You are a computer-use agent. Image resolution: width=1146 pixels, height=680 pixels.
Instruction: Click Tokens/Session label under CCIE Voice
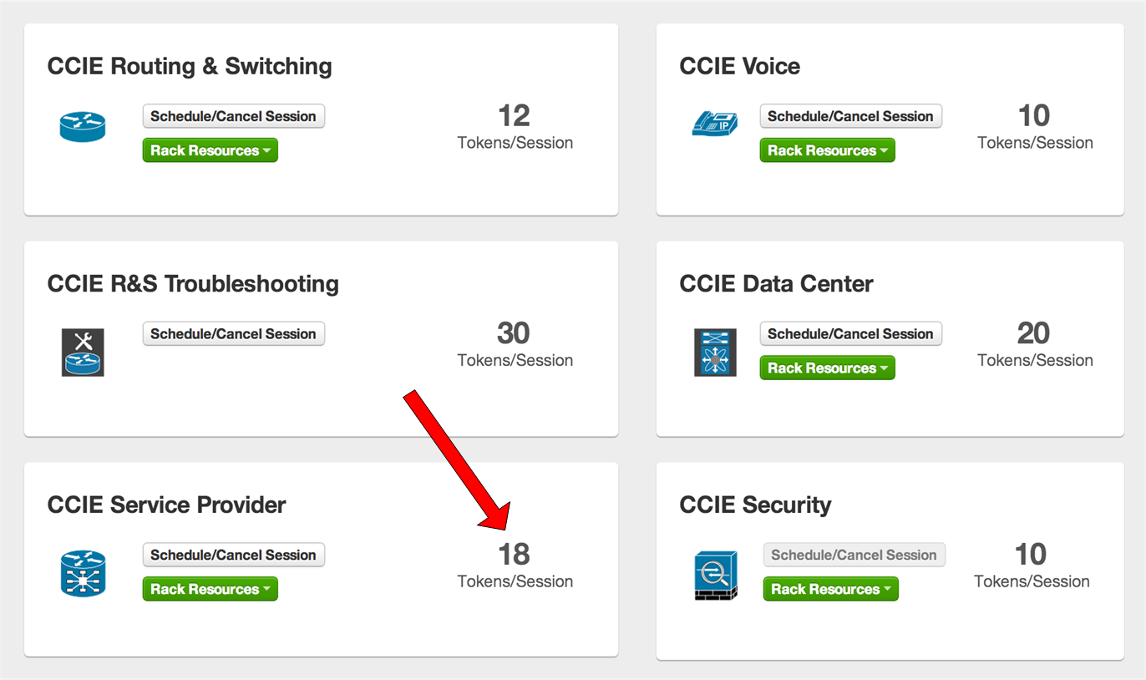[1036, 143]
